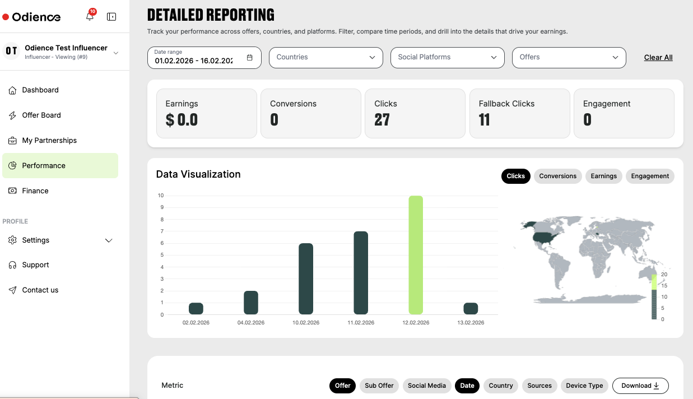Open the Countries filter dropdown
The height and width of the screenshot is (399, 693).
[325, 57]
